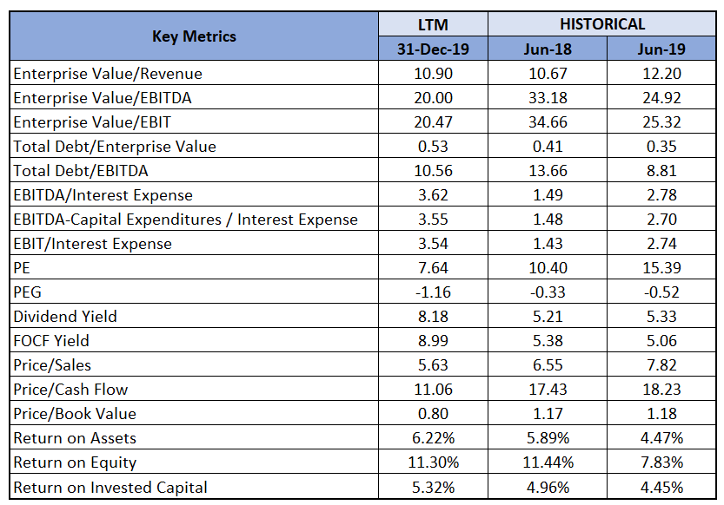This screenshot has height=505, width=724.
Task: Click the PE Jun-19 value 15.39
Action: pyautogui.click(x=661, y=268)
